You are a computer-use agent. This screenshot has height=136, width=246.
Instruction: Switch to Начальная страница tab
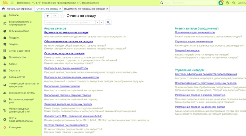[x=17, y=9]
